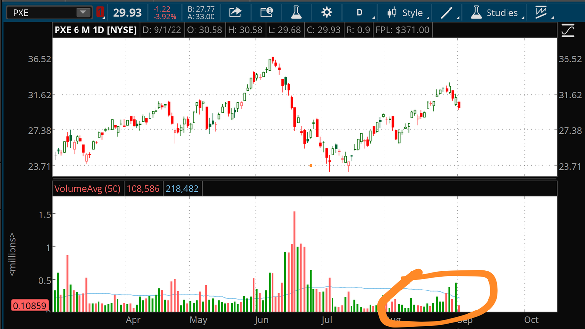Click the May label on time axis
The width and height of the screenshot is (585, 329).
coord(198,320)
